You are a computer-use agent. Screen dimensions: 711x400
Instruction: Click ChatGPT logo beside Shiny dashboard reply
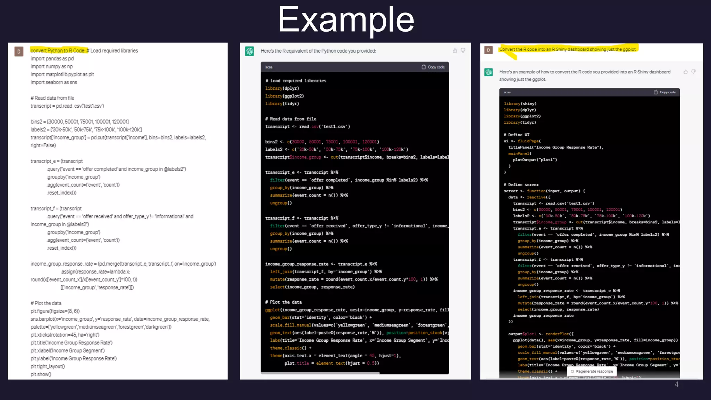(x=489, y=72)
